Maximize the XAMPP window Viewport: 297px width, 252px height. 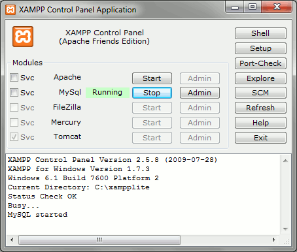[253, 7]
